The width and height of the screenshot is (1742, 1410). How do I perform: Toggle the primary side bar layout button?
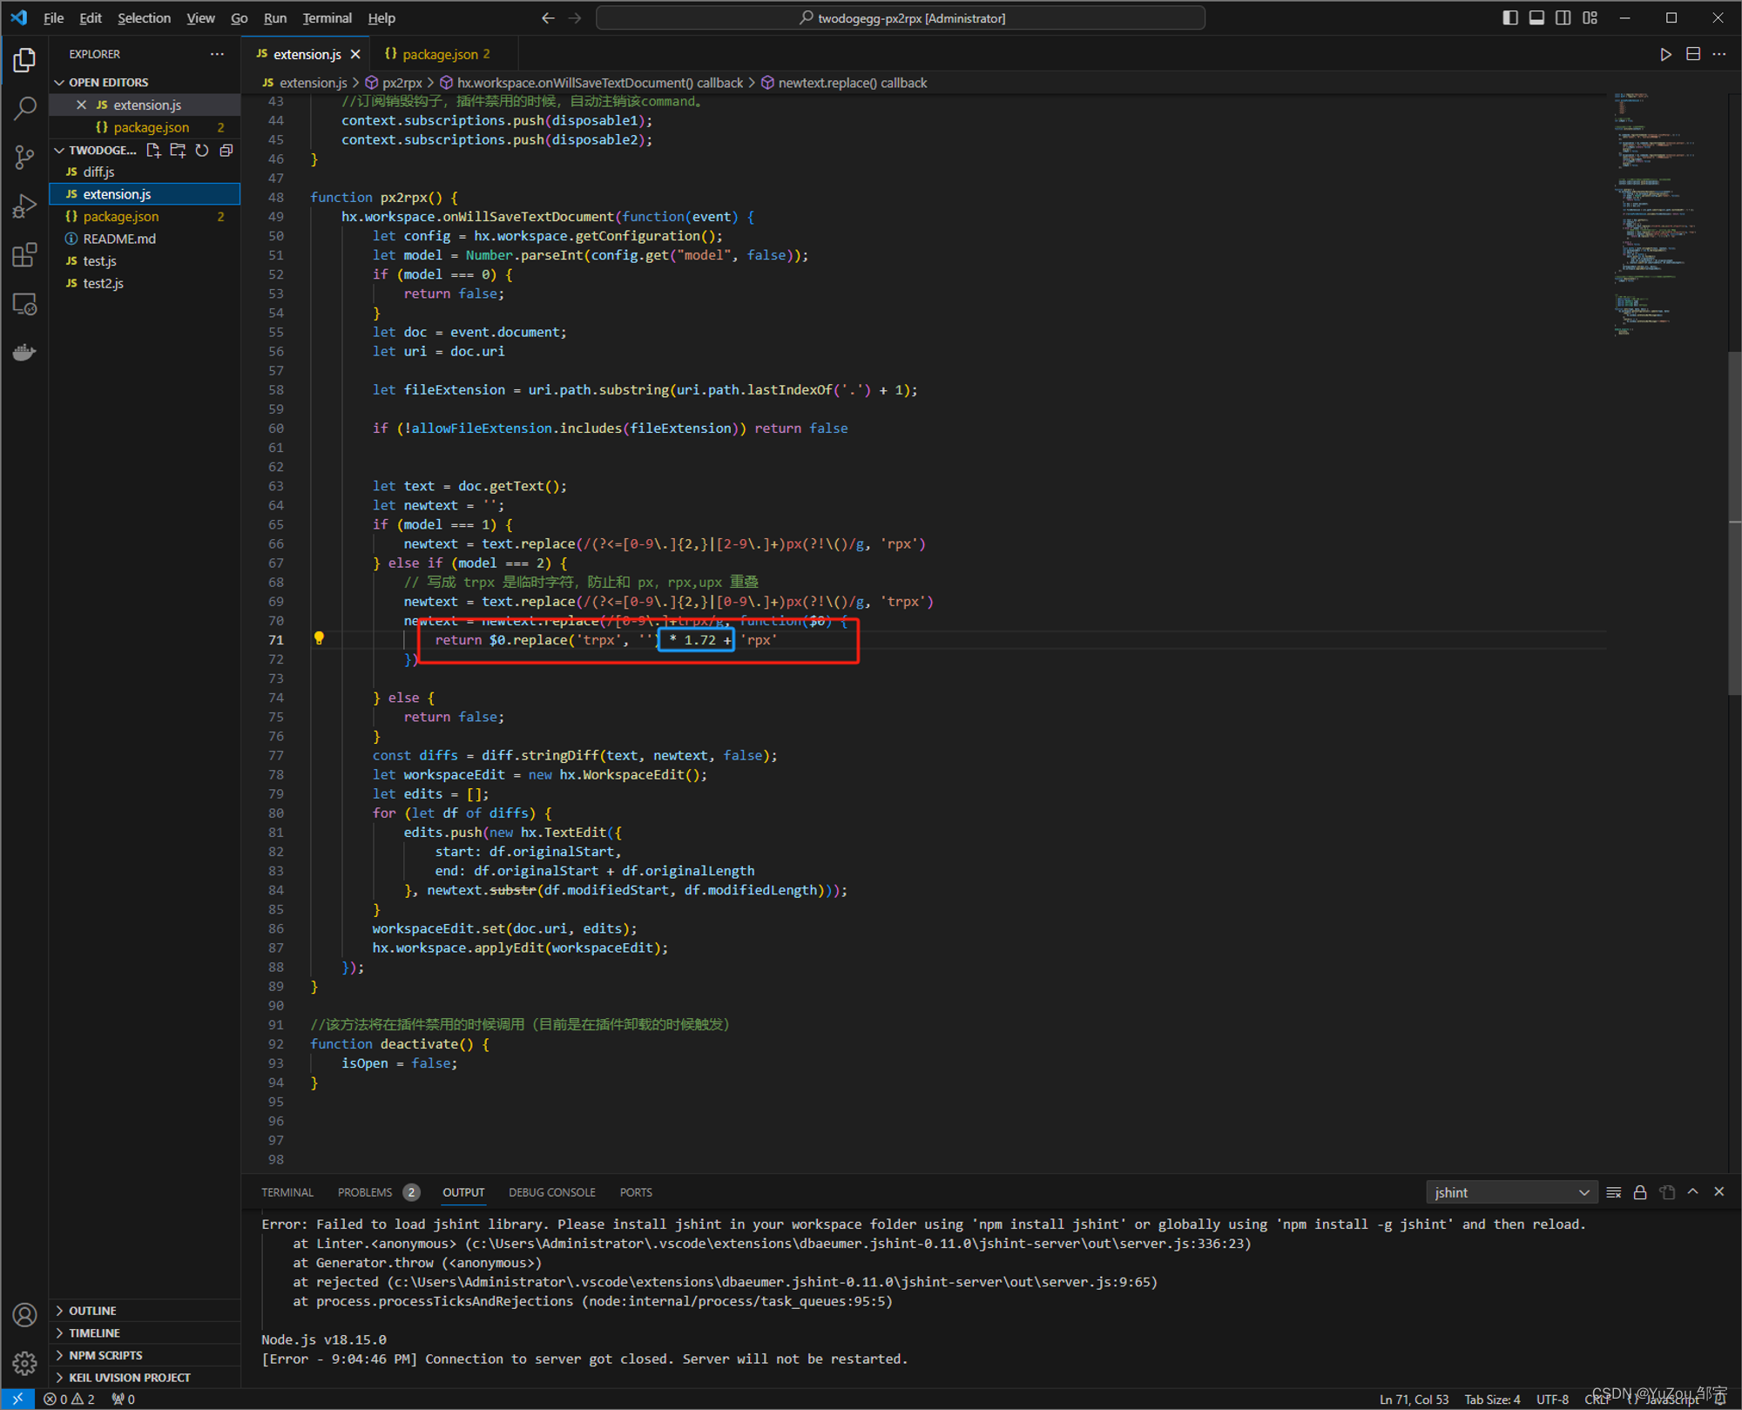[1510, 18]
